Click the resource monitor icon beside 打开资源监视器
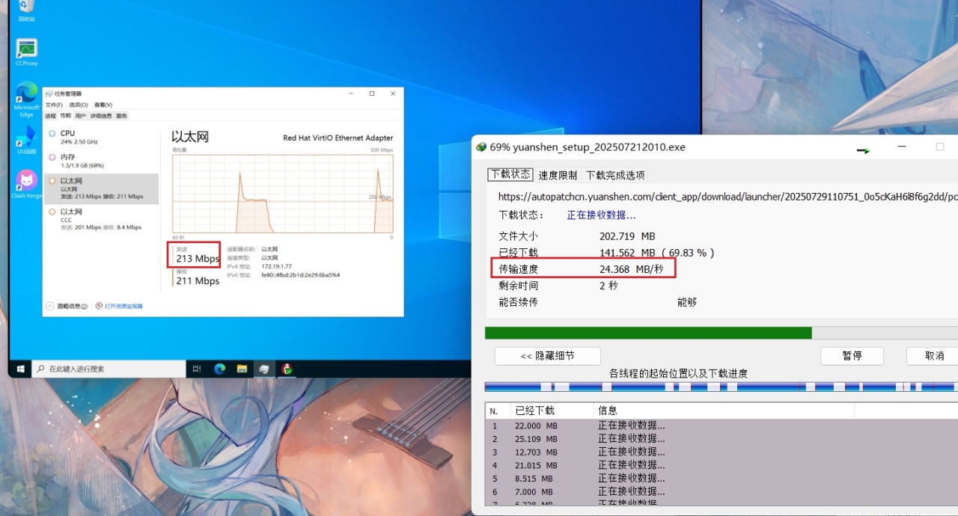The width and height of the screenshot is (958, 516). (100, 306)
